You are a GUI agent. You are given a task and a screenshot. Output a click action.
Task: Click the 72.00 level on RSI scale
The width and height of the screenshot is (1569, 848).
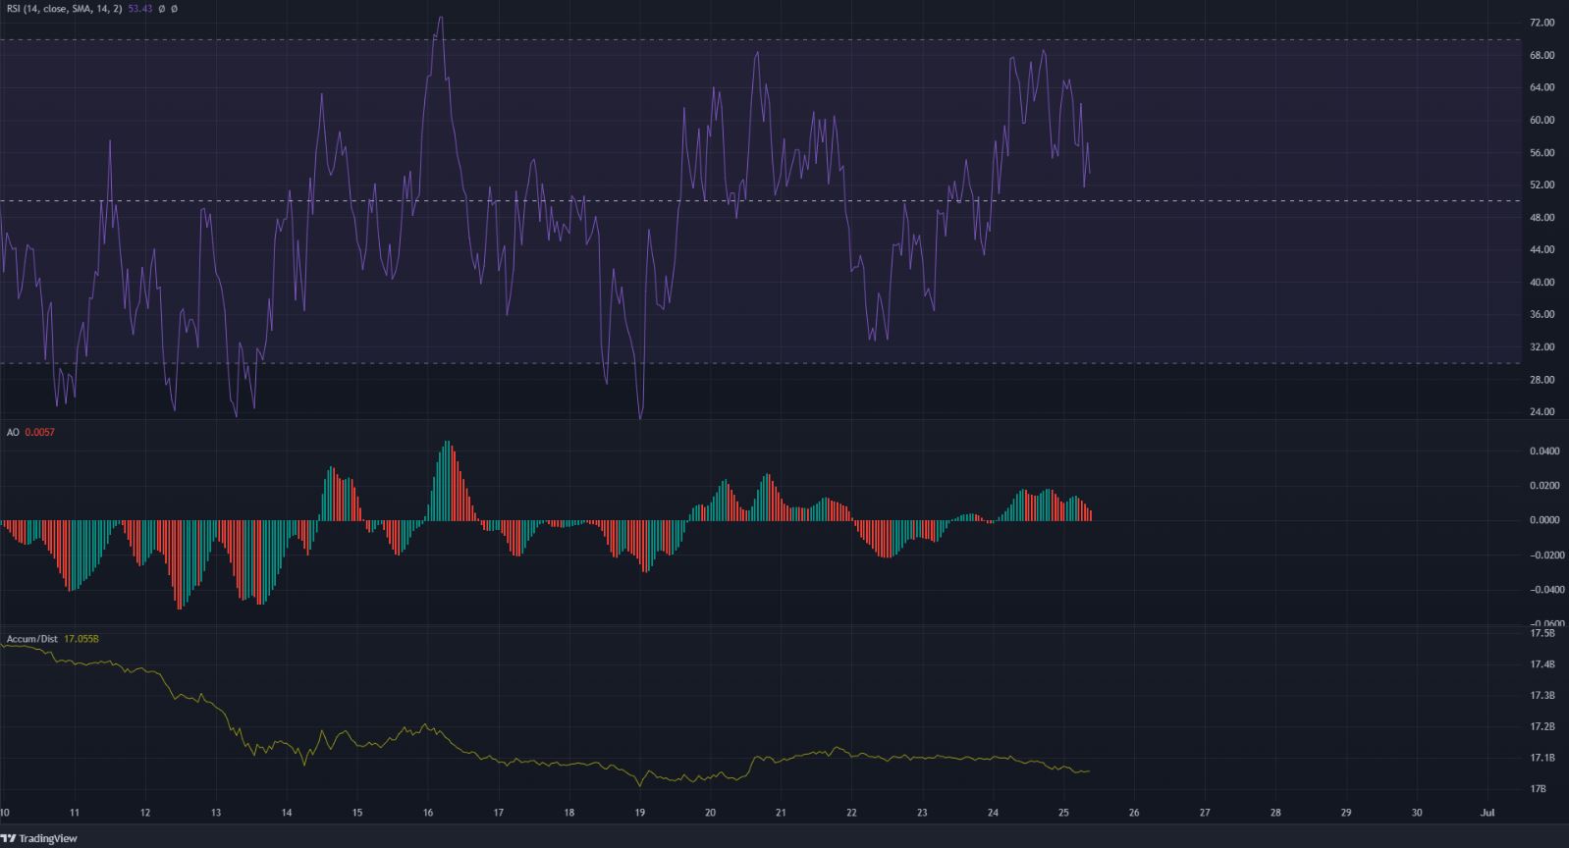click(1542, 23)
